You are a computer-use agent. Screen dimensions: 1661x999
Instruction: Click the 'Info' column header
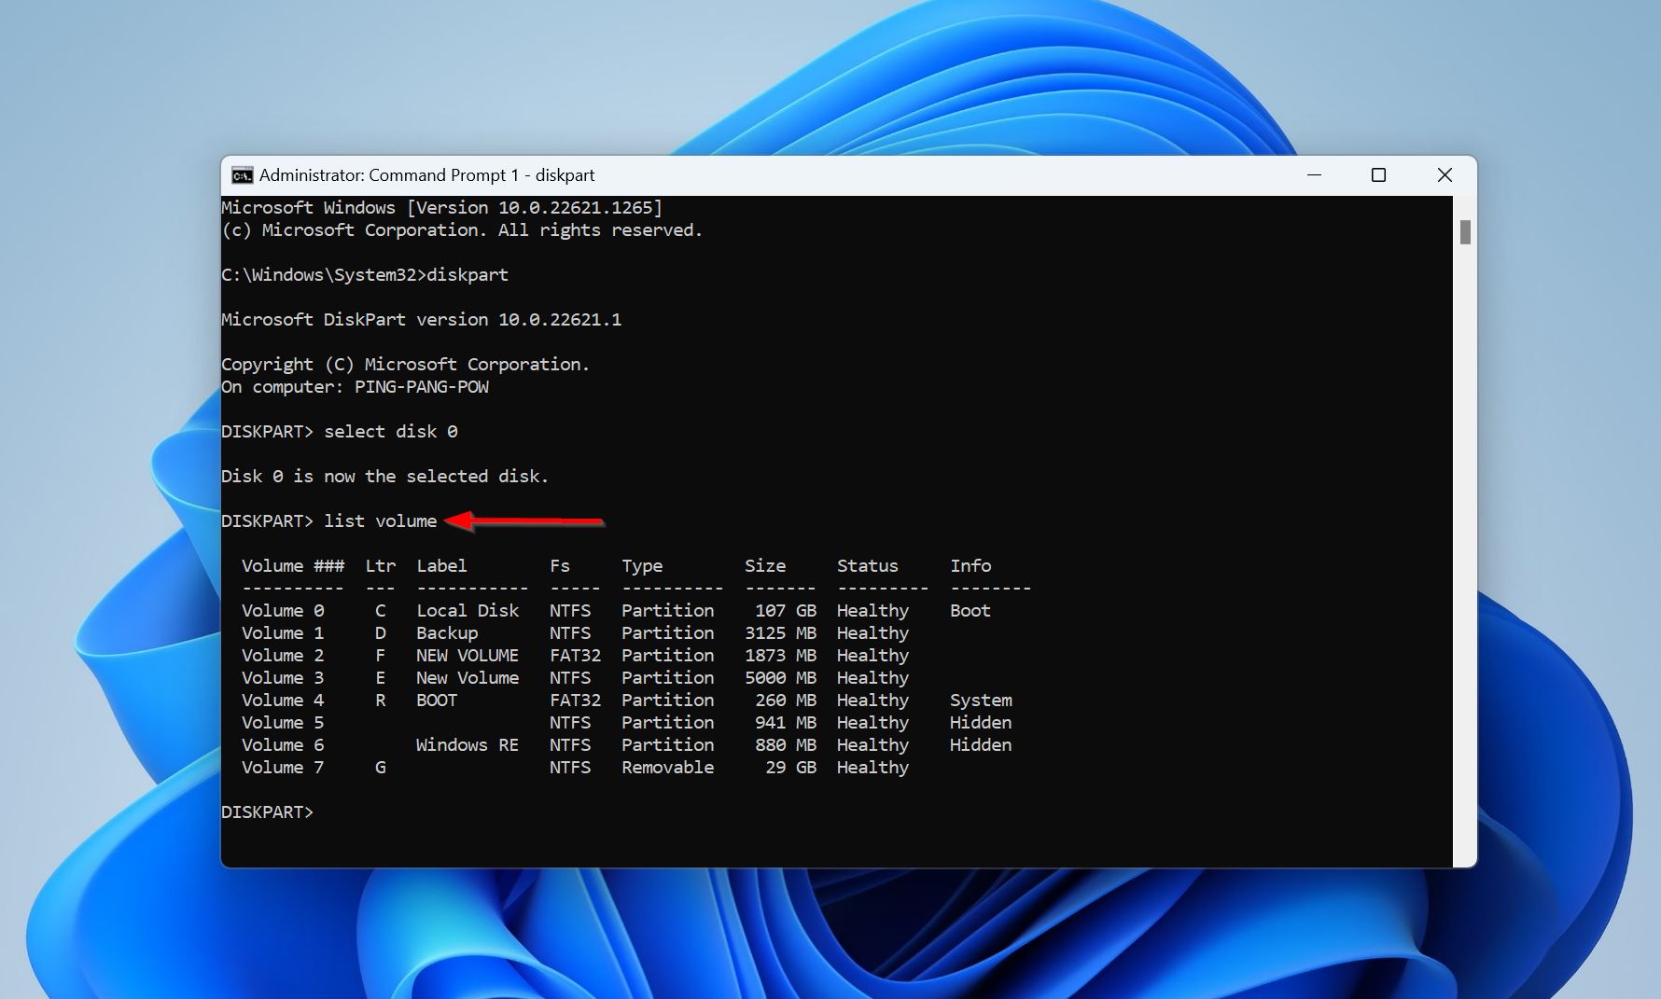(x=970, y=566)
